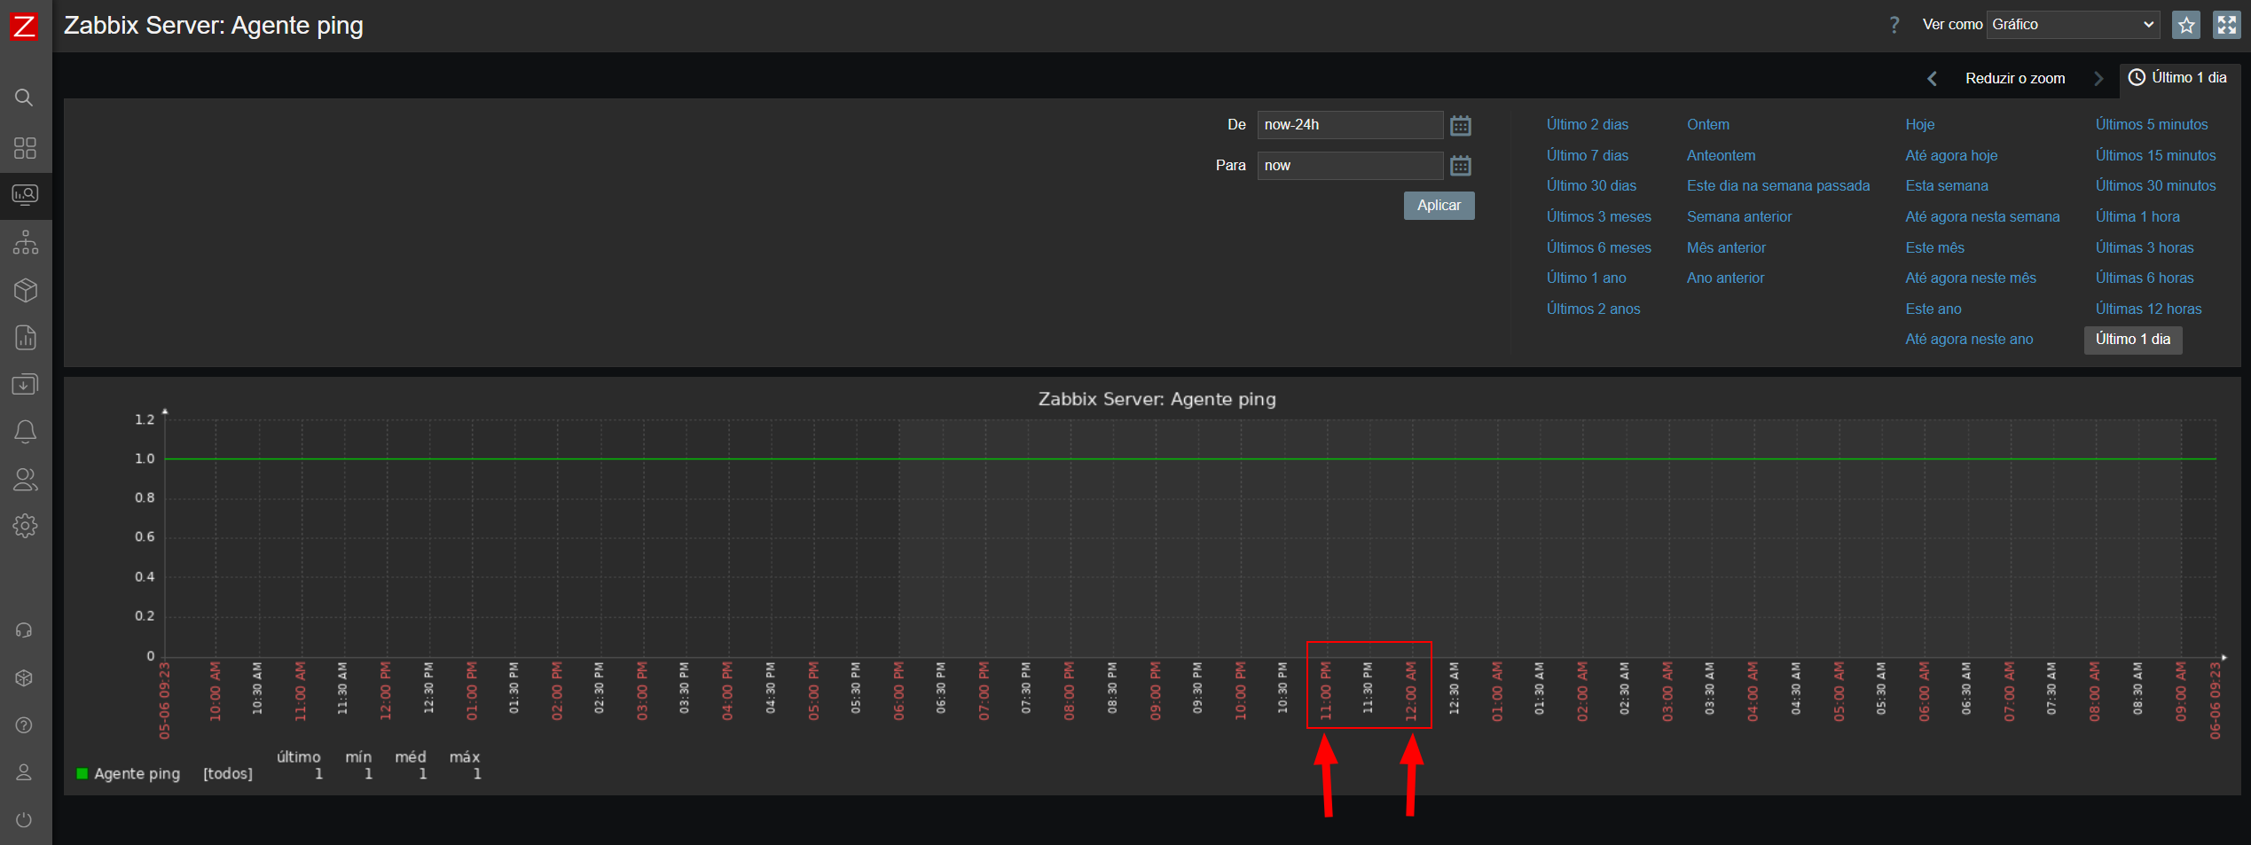
Task: Select Mês anterior range
Action: [1726, 248]
